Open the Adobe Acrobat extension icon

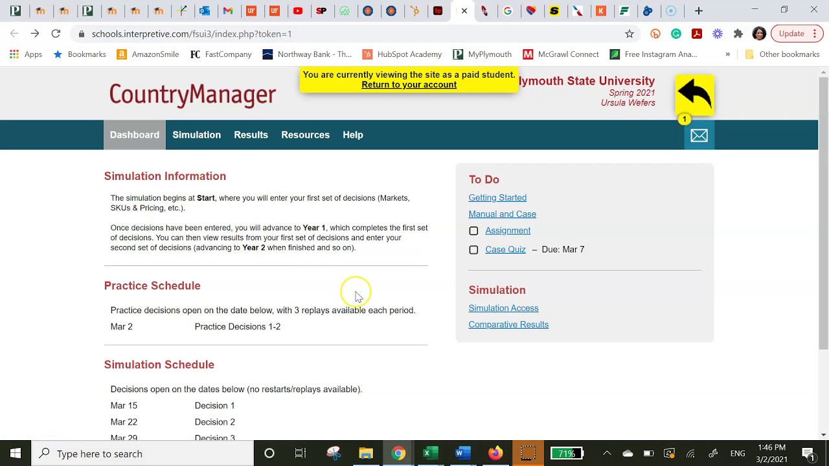pos(697,34)
